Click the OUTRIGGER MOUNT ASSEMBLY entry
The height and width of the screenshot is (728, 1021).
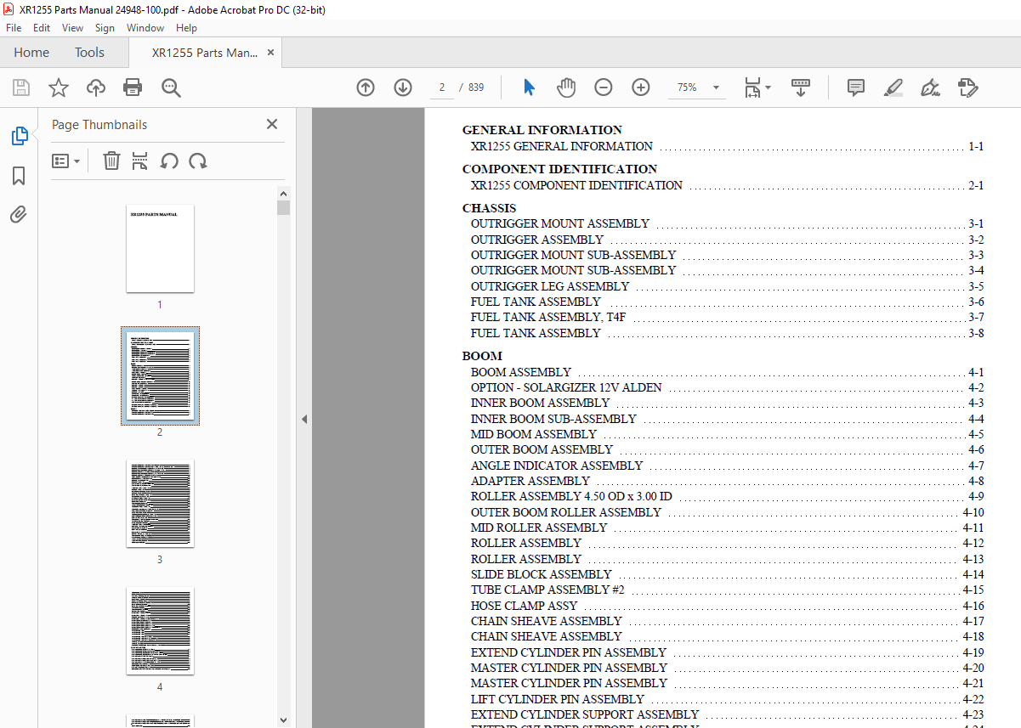[x=727, y=223]
